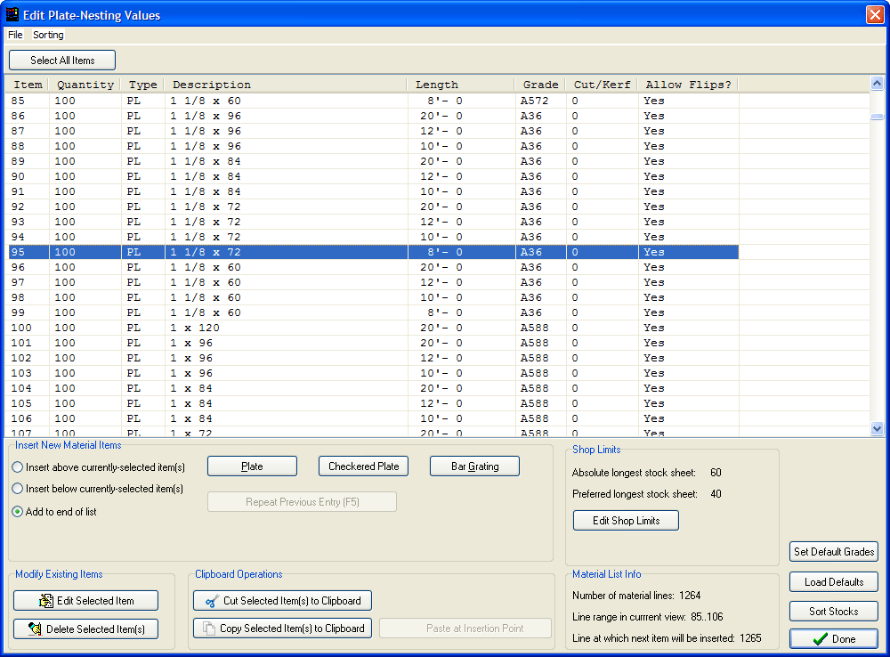
Task: Click the Sort Stocks button
Action: click(x=834, y=612)
